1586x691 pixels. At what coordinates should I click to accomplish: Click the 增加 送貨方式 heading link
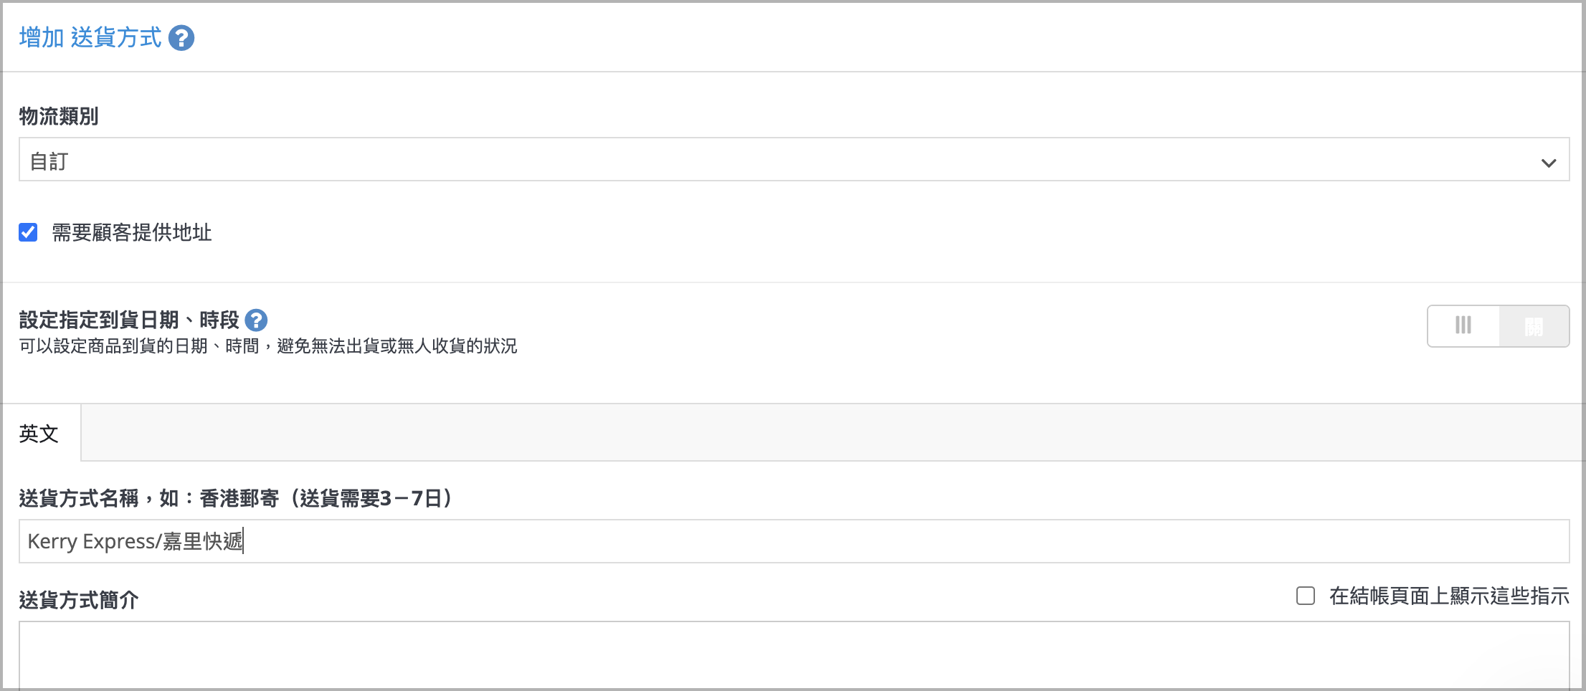tap(90, 37)
